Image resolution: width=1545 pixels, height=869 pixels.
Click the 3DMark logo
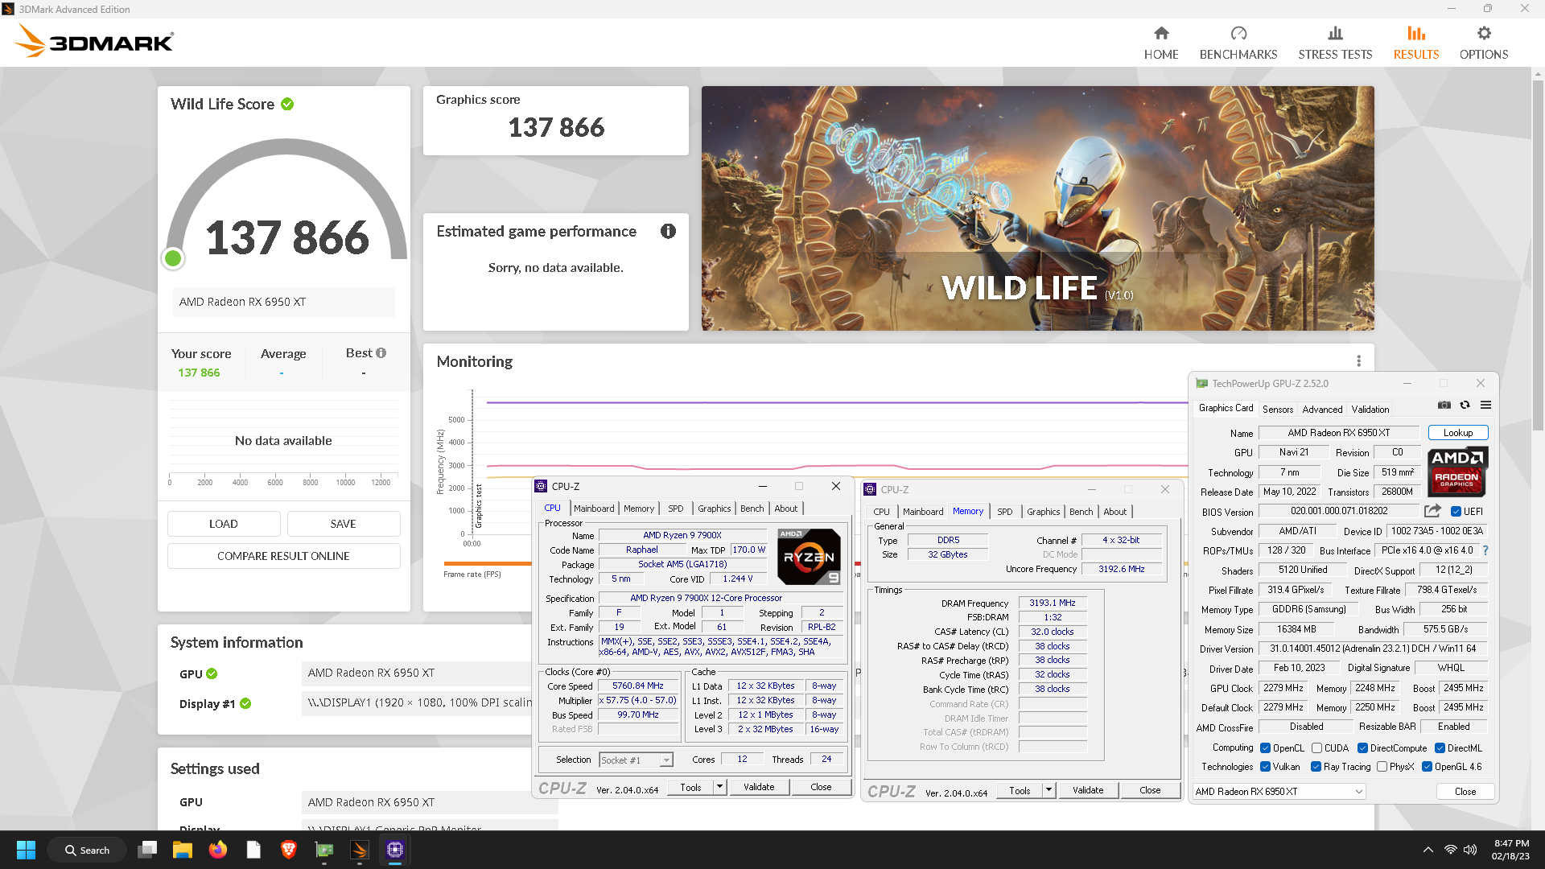pyautogui.click(x=94, y=41)
